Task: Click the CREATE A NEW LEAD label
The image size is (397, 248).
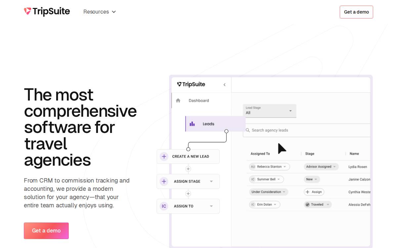Action: click(x=191, y=156)
